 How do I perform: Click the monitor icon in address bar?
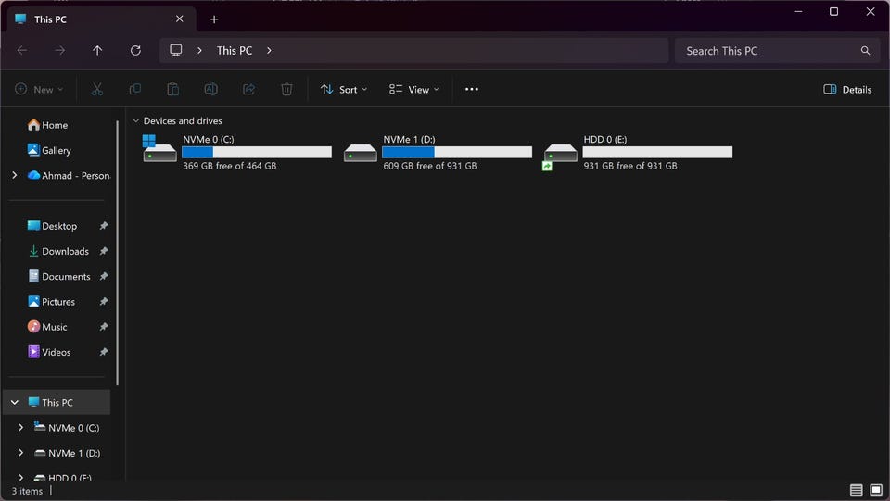[176, 50]
